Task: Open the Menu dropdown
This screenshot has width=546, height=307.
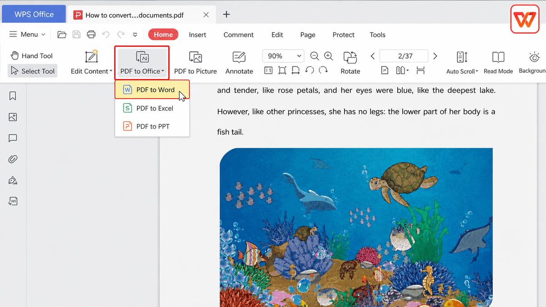Action: [27, 35]
